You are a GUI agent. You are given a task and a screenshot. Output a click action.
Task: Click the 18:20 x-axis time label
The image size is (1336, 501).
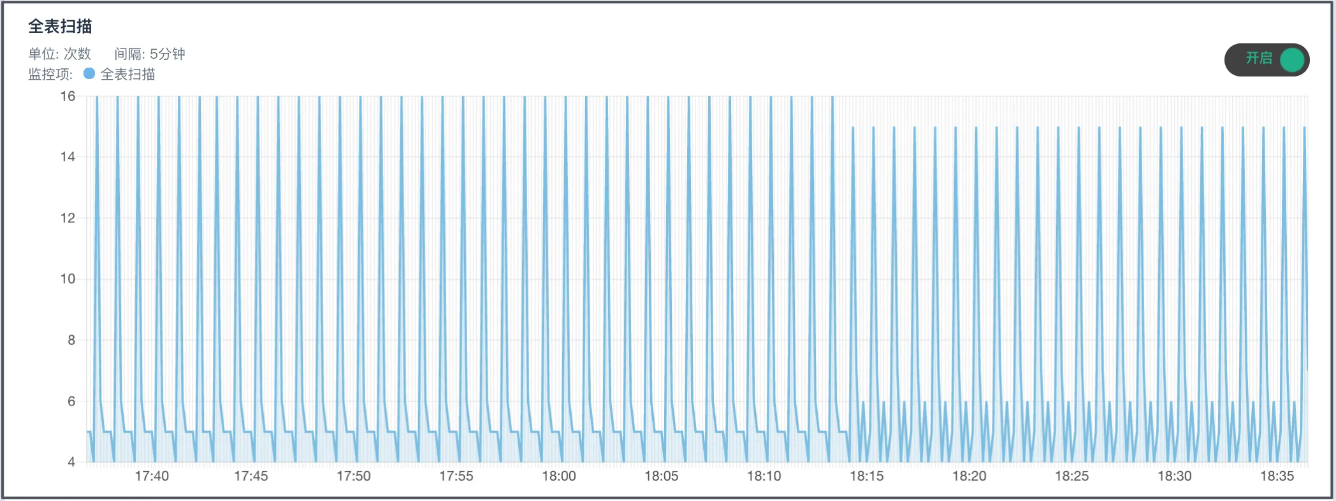tap(969, 476)
